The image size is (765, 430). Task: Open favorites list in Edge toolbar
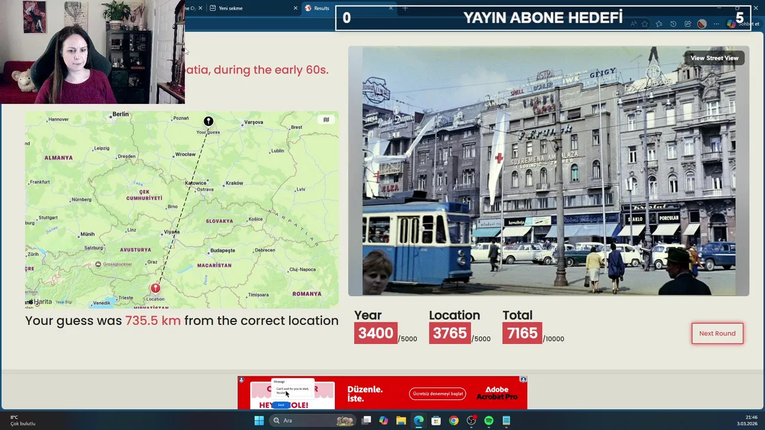(659, 24)
